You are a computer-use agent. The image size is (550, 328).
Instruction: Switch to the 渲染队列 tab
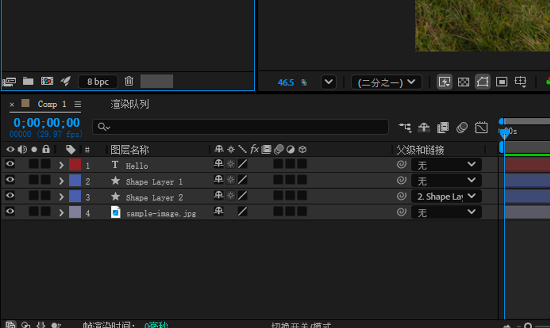pyautogui.click(x=130, y=104)
